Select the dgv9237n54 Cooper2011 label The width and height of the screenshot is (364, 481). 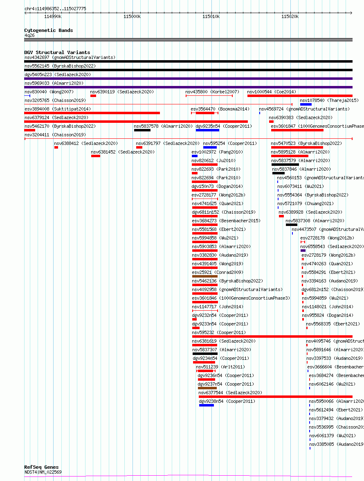coord(226,384)
